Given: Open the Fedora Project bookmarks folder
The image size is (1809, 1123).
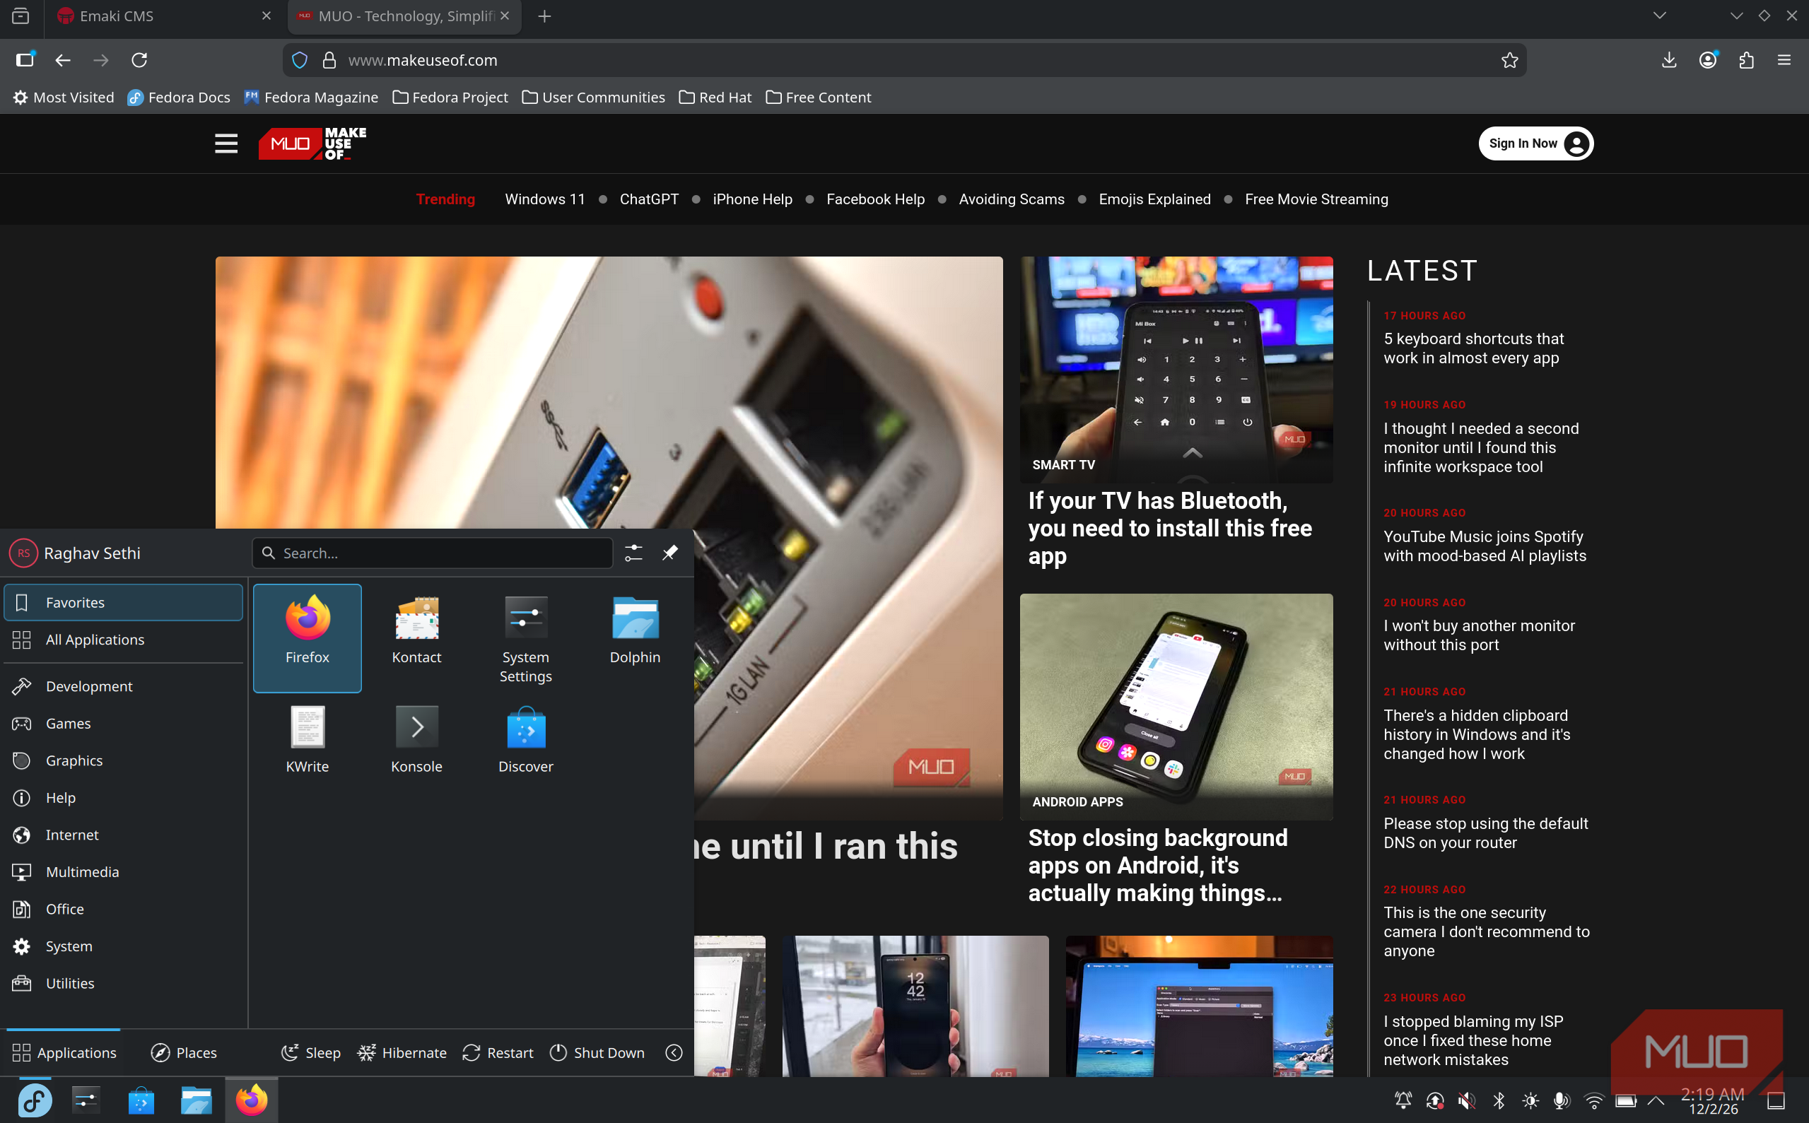Looking at the screenshot, I should (450, 98).
